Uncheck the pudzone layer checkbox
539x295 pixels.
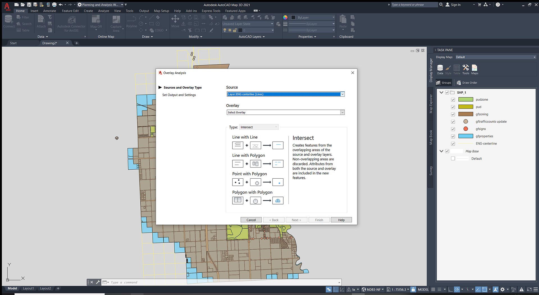[453, 100]
